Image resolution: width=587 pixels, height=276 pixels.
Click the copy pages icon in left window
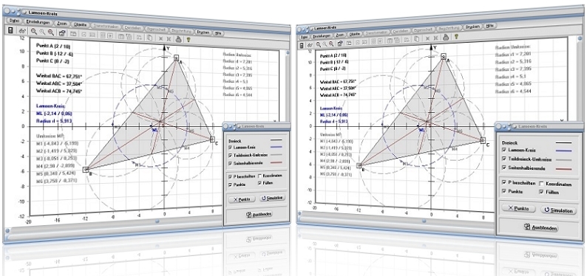click(149, 37)
